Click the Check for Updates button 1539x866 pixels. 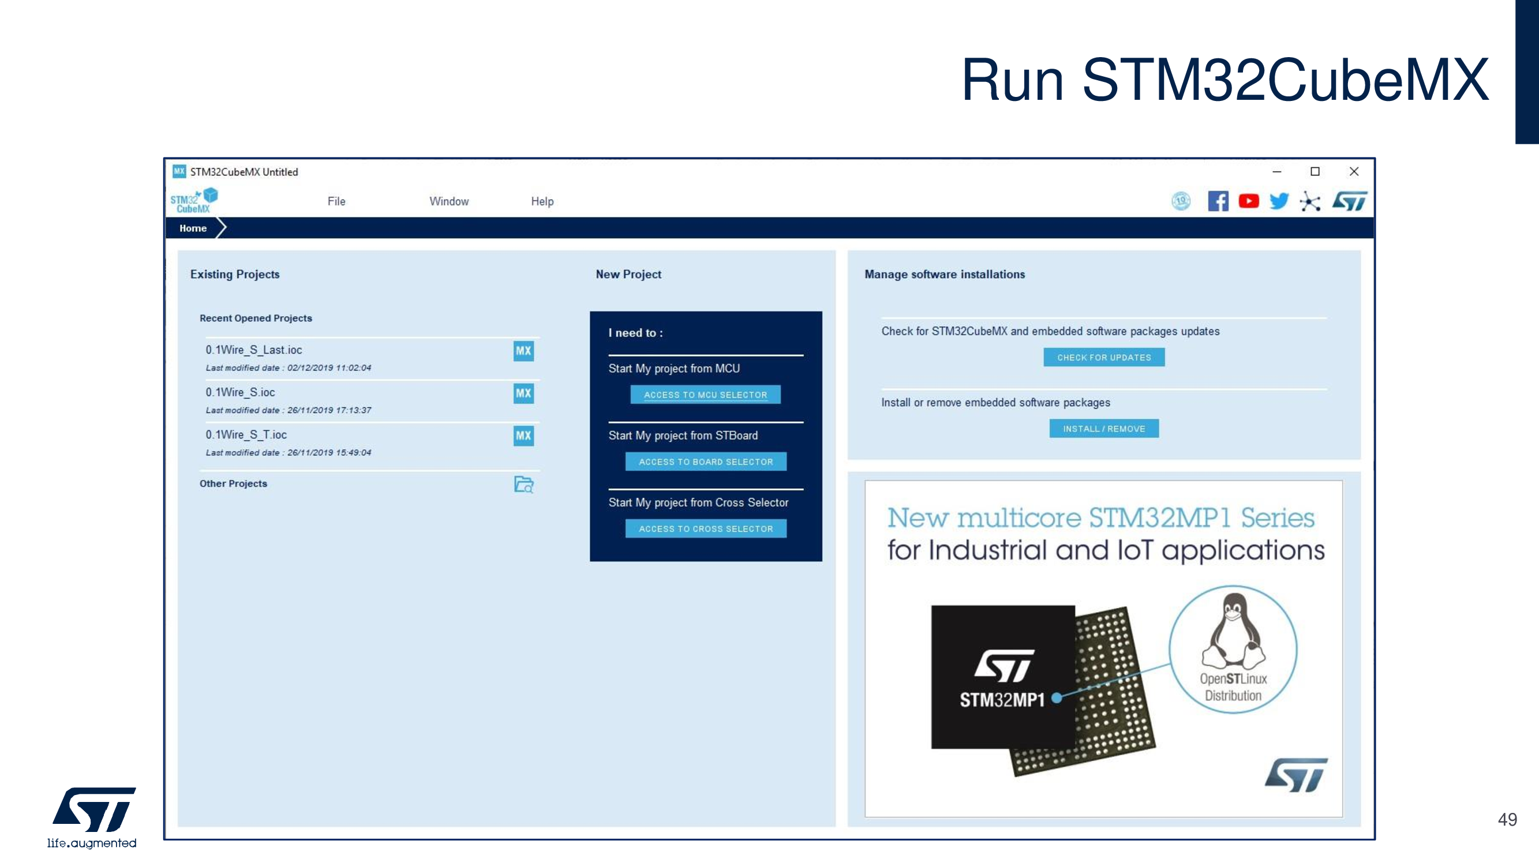coord(1103,357)
